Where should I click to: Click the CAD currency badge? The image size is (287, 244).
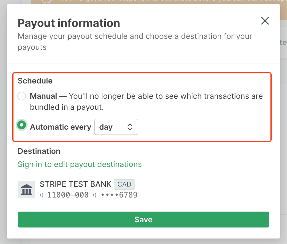(x=124, y=184)
